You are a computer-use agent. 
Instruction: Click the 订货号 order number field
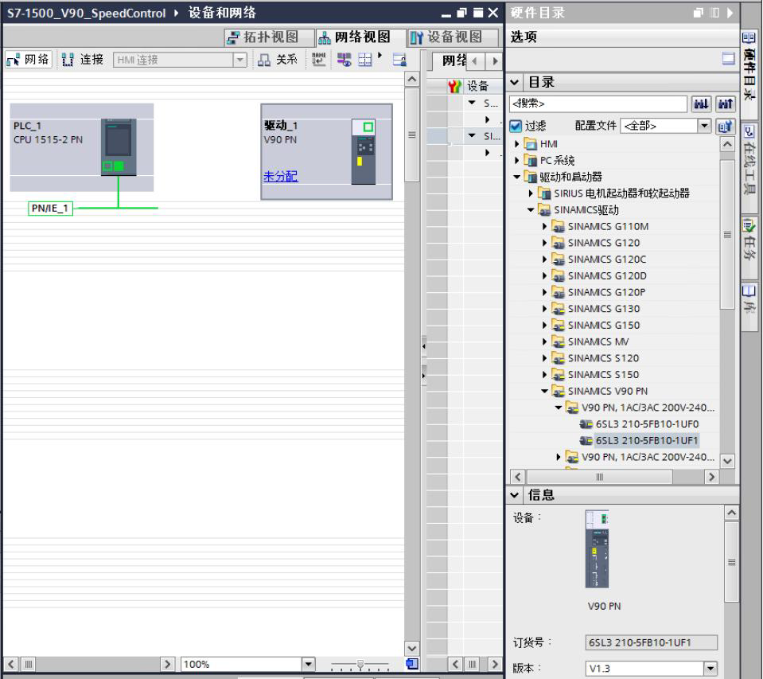(x=651, y=642)
